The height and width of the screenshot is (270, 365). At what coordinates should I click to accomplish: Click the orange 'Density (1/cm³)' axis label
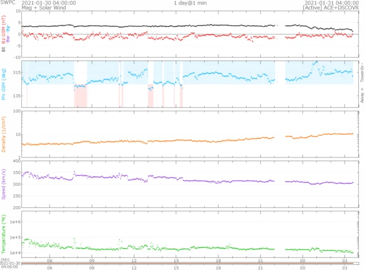click(x=3, y=134)
